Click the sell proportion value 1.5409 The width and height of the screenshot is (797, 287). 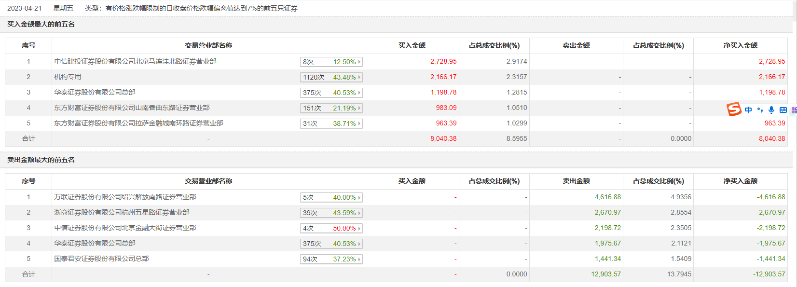tap(681, 259)
